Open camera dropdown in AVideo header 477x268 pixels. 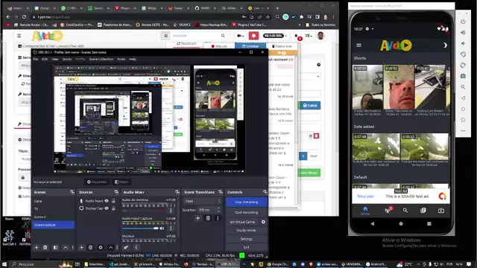point(240,36)
